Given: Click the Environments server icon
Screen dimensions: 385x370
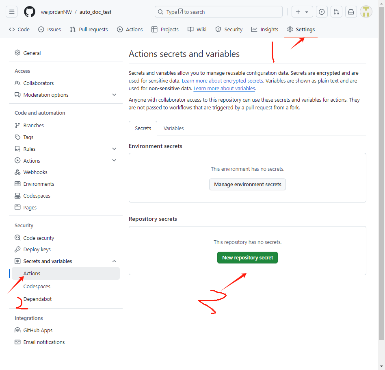Looking at the screenshot, I should (x=17, y=184).
